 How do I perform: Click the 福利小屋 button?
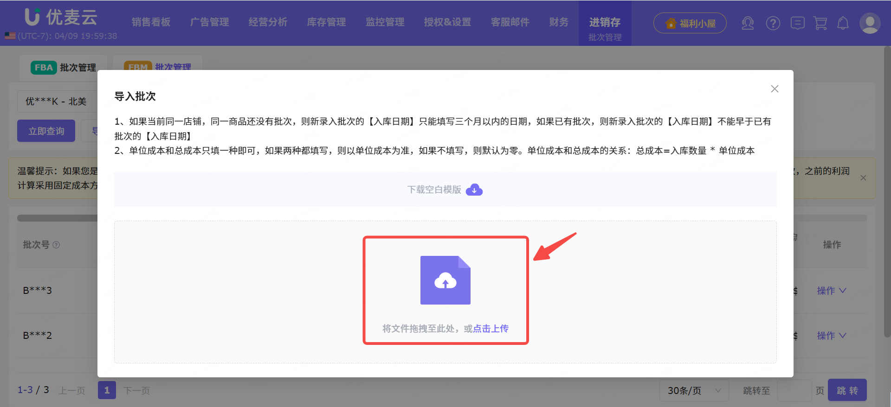(690, 23)
